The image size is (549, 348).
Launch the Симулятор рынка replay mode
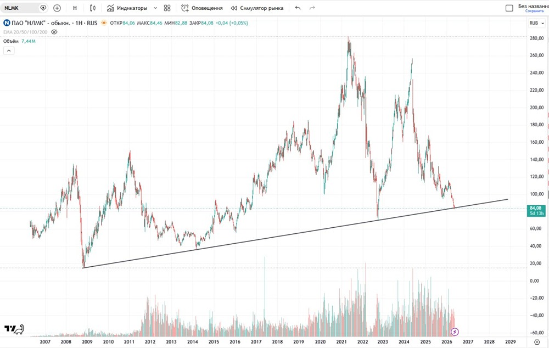click(x=257, y=8)
